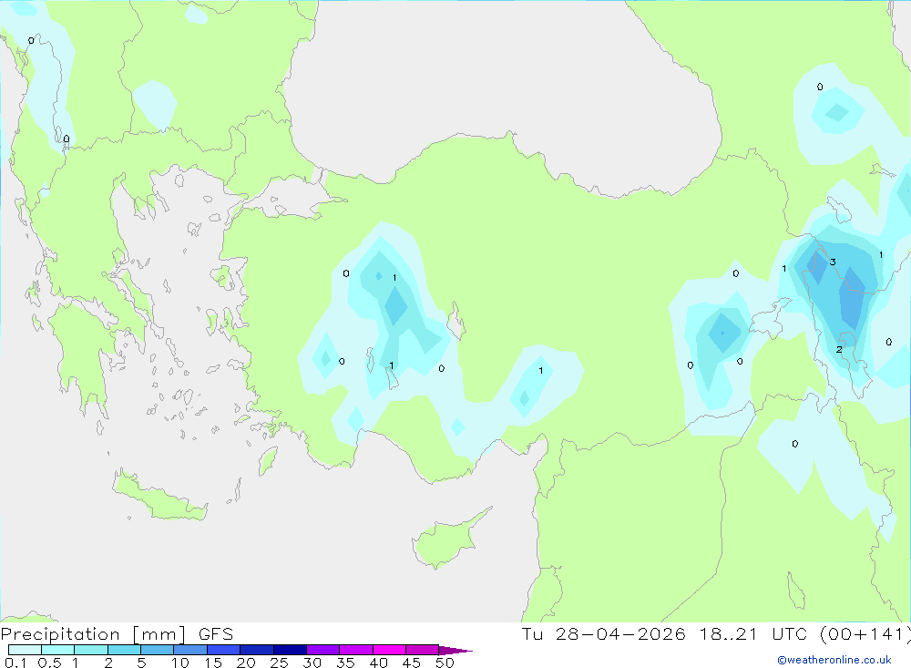Click the legend swatch between 15 and 20
Screen dimensions: 911x668
[x=223, y=650]
